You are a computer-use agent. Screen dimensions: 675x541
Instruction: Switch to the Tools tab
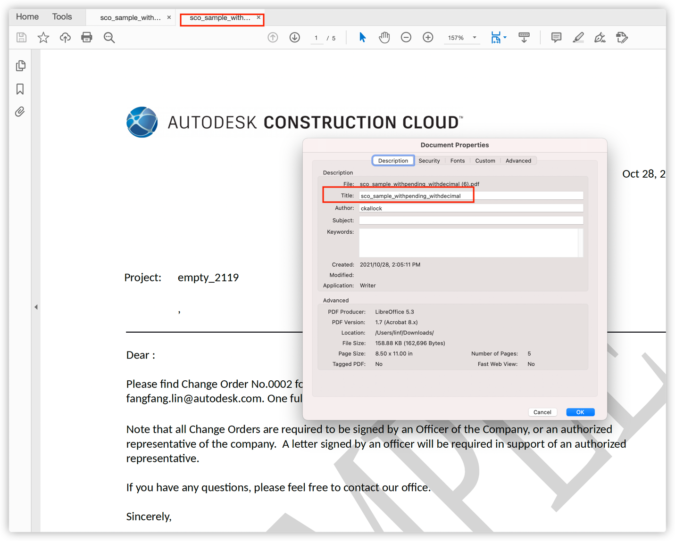point(62,17)
